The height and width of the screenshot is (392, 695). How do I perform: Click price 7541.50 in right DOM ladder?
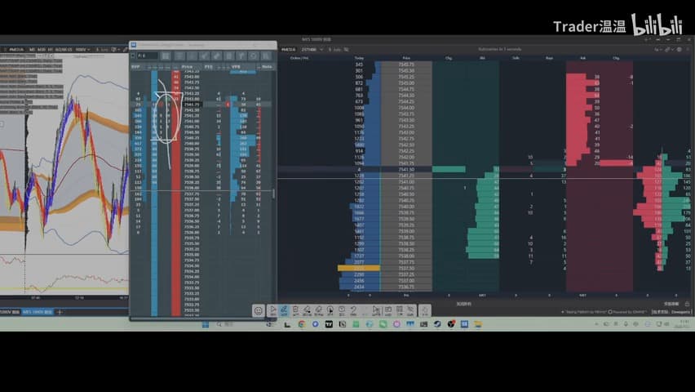click(x=406, y=169)
